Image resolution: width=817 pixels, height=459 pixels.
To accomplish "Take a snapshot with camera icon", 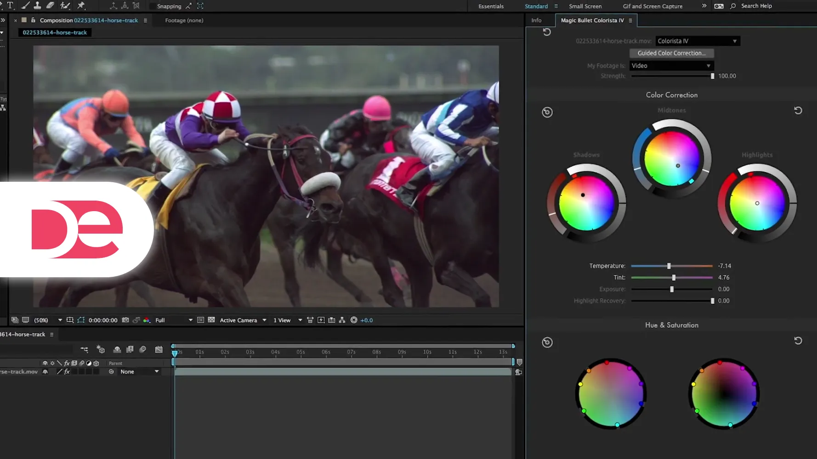I will 125,320.
